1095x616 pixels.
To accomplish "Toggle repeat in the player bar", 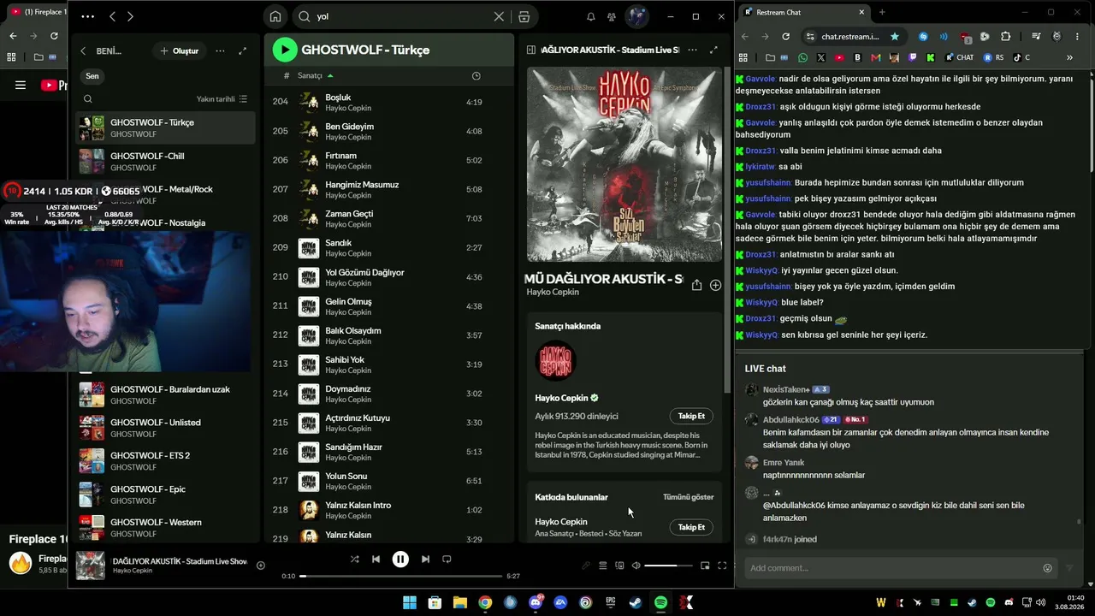I will click(x=447, y=560).
